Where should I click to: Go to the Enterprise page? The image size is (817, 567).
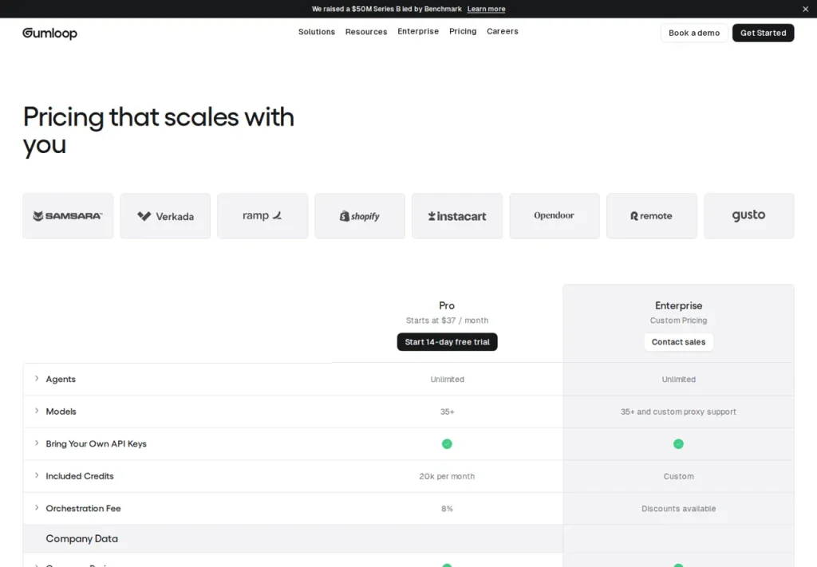click(418, 31)
